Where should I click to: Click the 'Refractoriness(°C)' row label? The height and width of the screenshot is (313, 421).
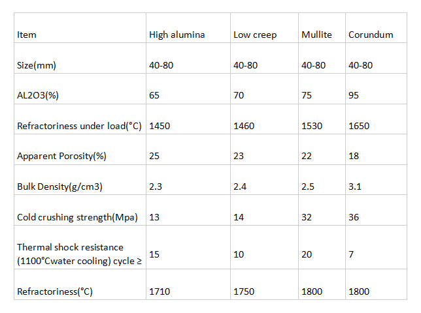point(55,291)
